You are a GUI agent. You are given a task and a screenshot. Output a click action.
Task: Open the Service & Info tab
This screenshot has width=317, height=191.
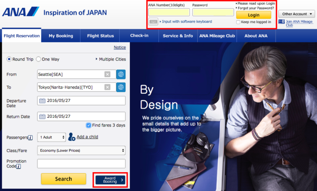pyautogui.click(x=178, y=36)
